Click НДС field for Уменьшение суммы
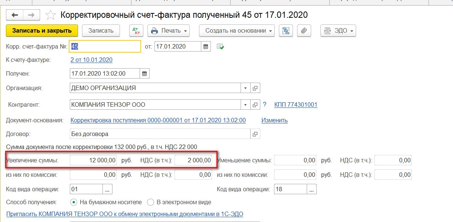Image resolution: width=453 pixels, height=222 pixels. point(393,160)
